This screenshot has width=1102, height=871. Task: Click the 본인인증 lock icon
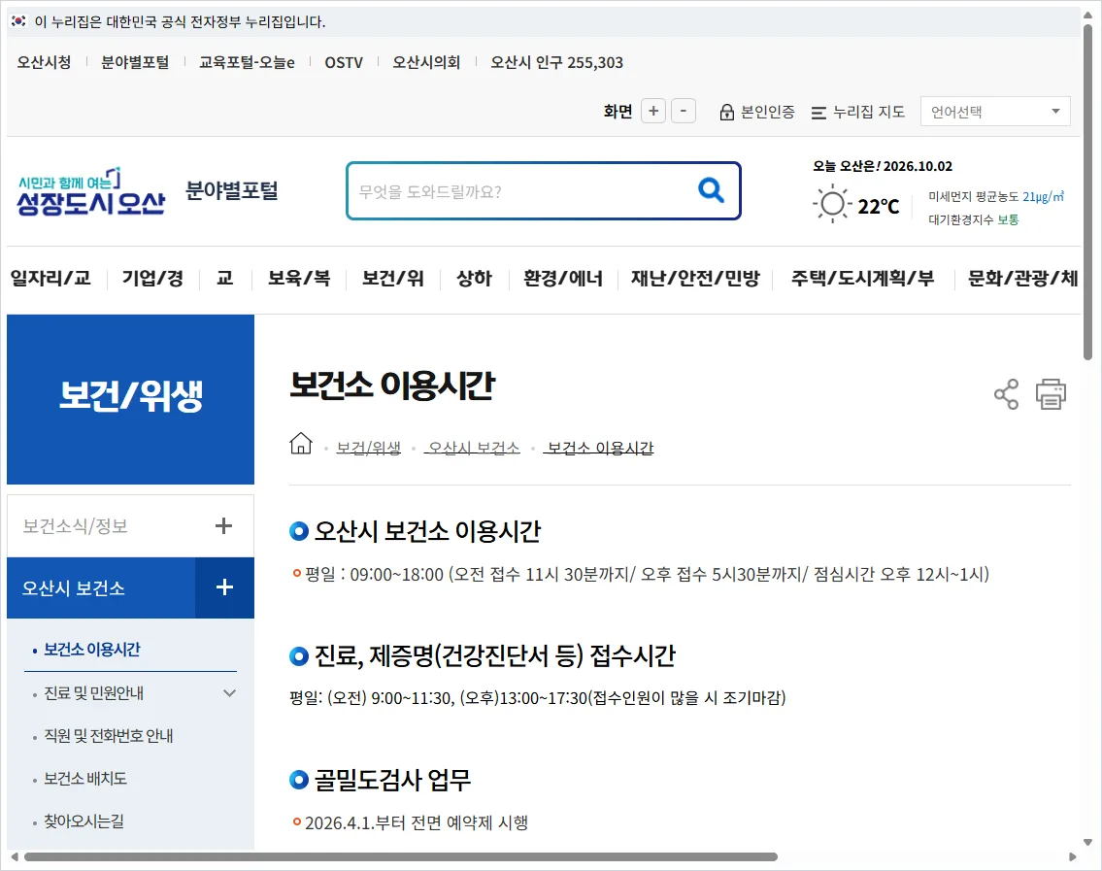tap(726, 112)
